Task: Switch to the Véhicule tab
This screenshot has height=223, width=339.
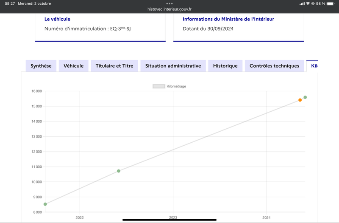Action: (x=73, y=66)
